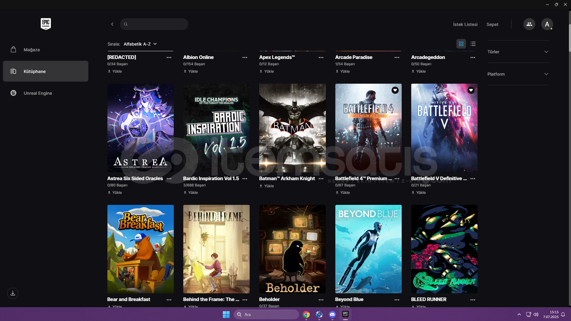The height and width of the screenshot is (321, 571).
Task: Click Yükle under Astrea Six Sided Oracles
Action: (115, 192)
